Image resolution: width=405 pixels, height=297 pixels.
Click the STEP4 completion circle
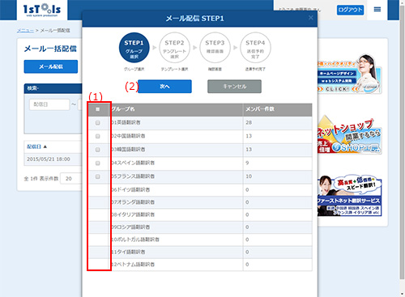coord(255,48)
